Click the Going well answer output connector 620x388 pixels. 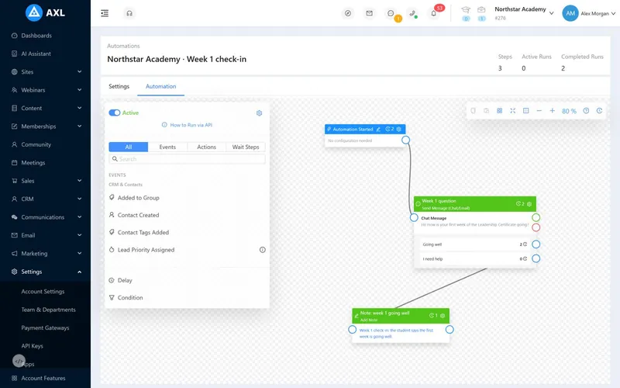point(536,244)
